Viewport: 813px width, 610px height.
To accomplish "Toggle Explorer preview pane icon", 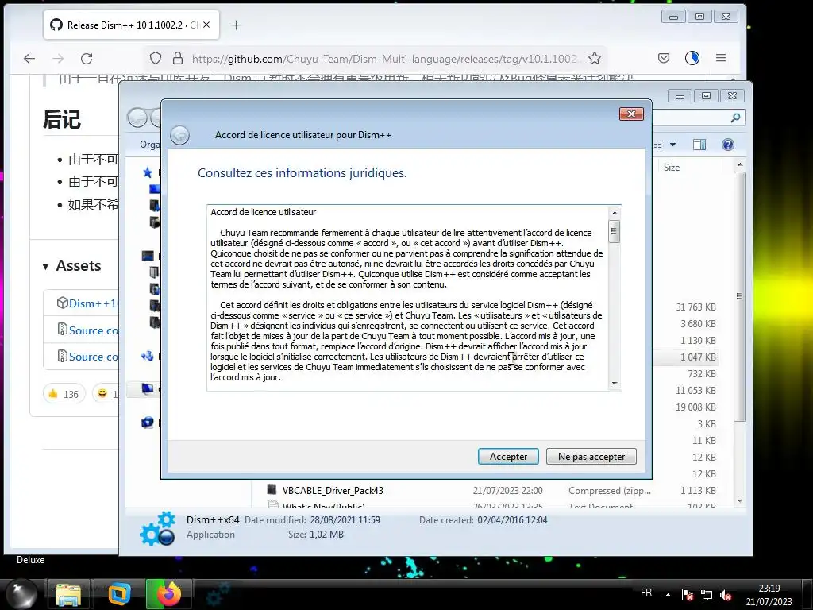I will 699,145.
